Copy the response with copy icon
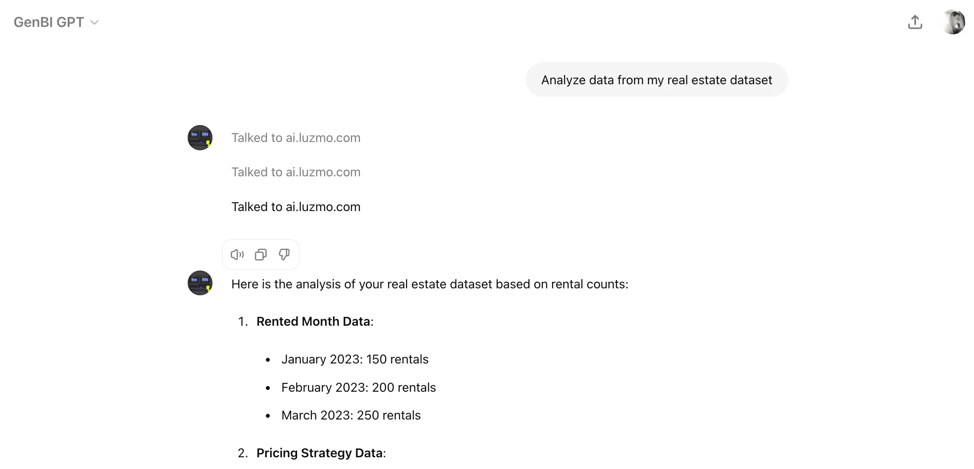 [x=261, y=254]
